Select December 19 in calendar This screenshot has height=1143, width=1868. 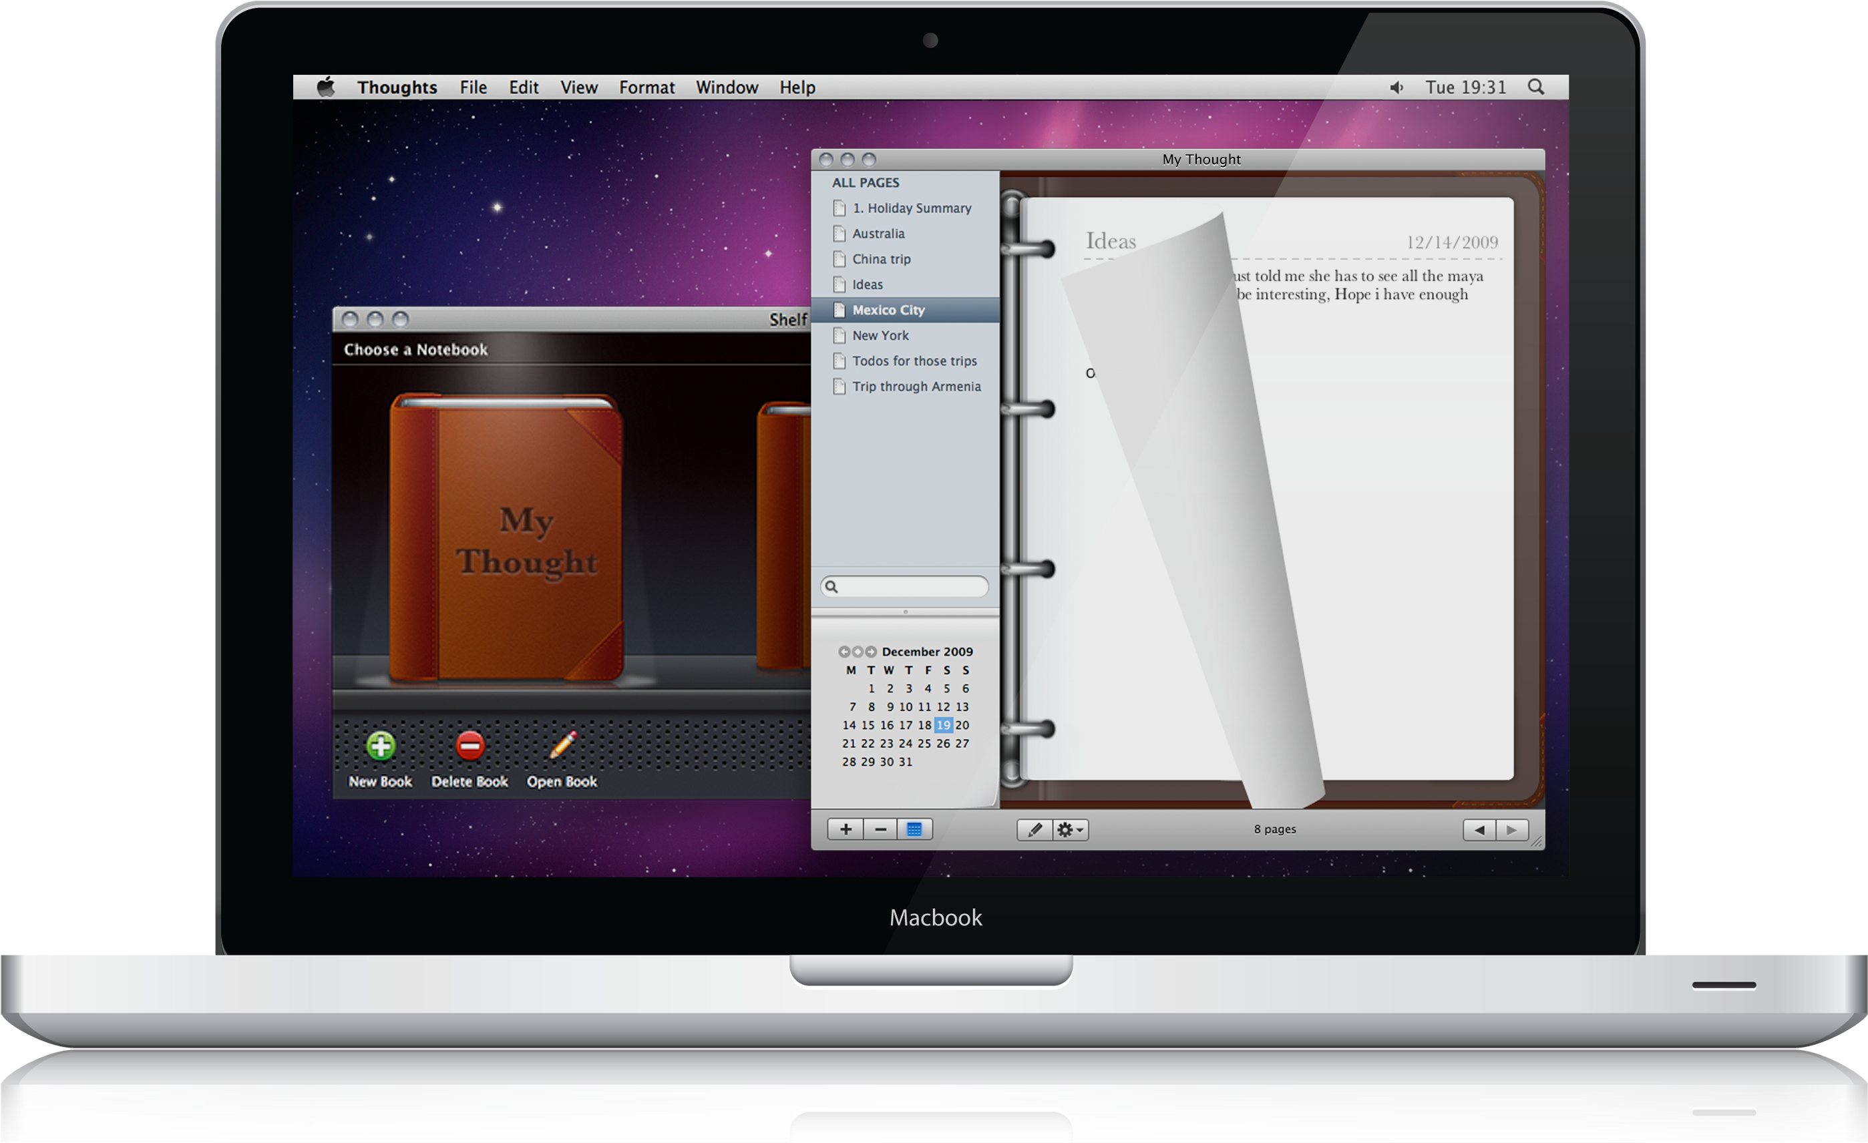(943, 725)
